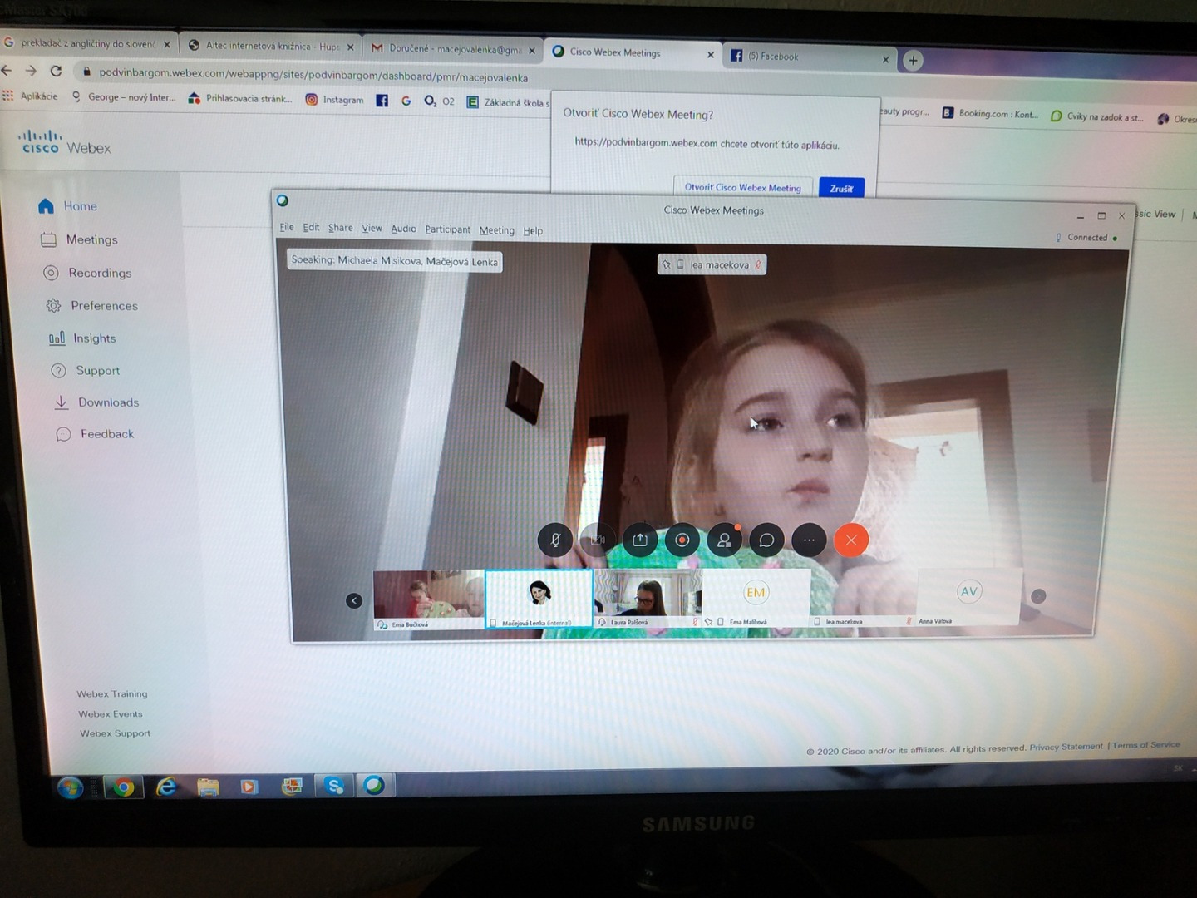Click the browser address bar

(313, 77)
